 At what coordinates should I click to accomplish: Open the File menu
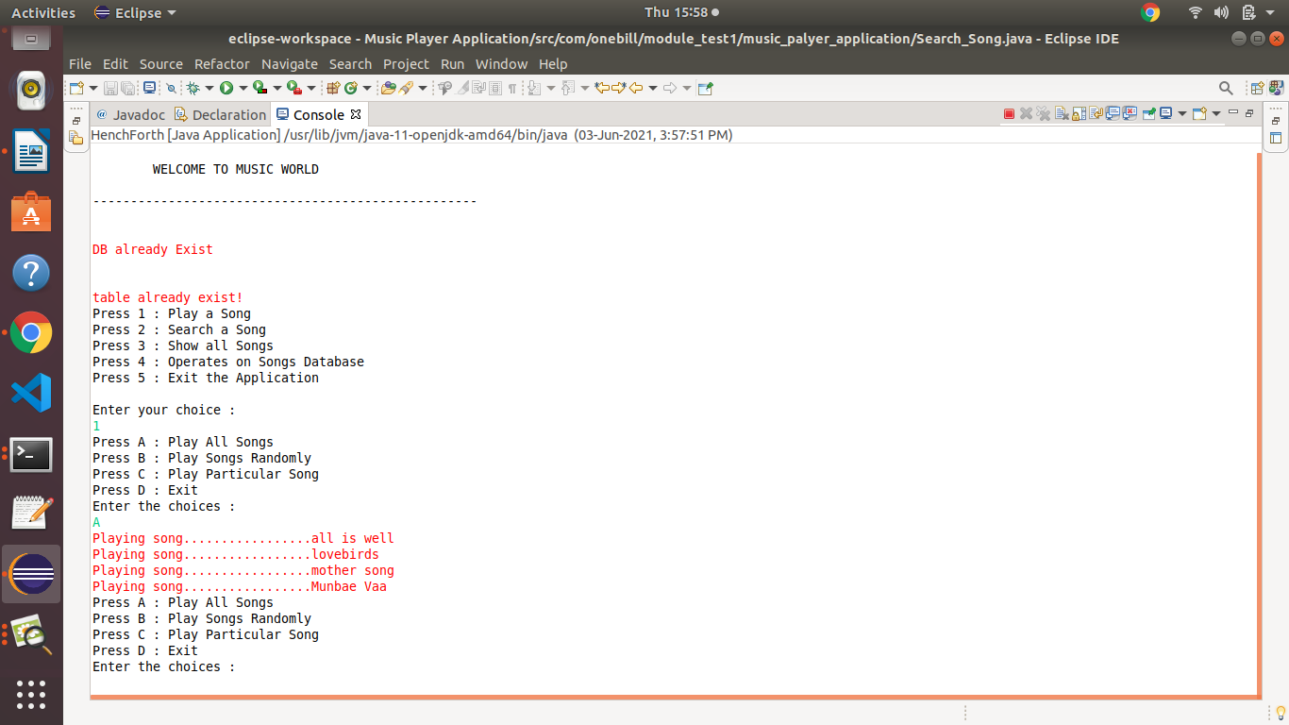click(80, 64)
